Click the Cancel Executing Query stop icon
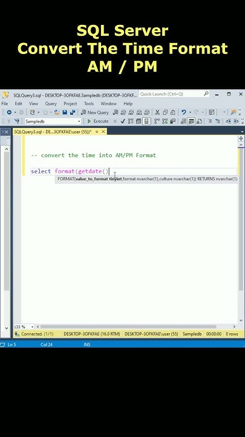The height and width of the screenshot is (437, 245). (x=115, y=121)
